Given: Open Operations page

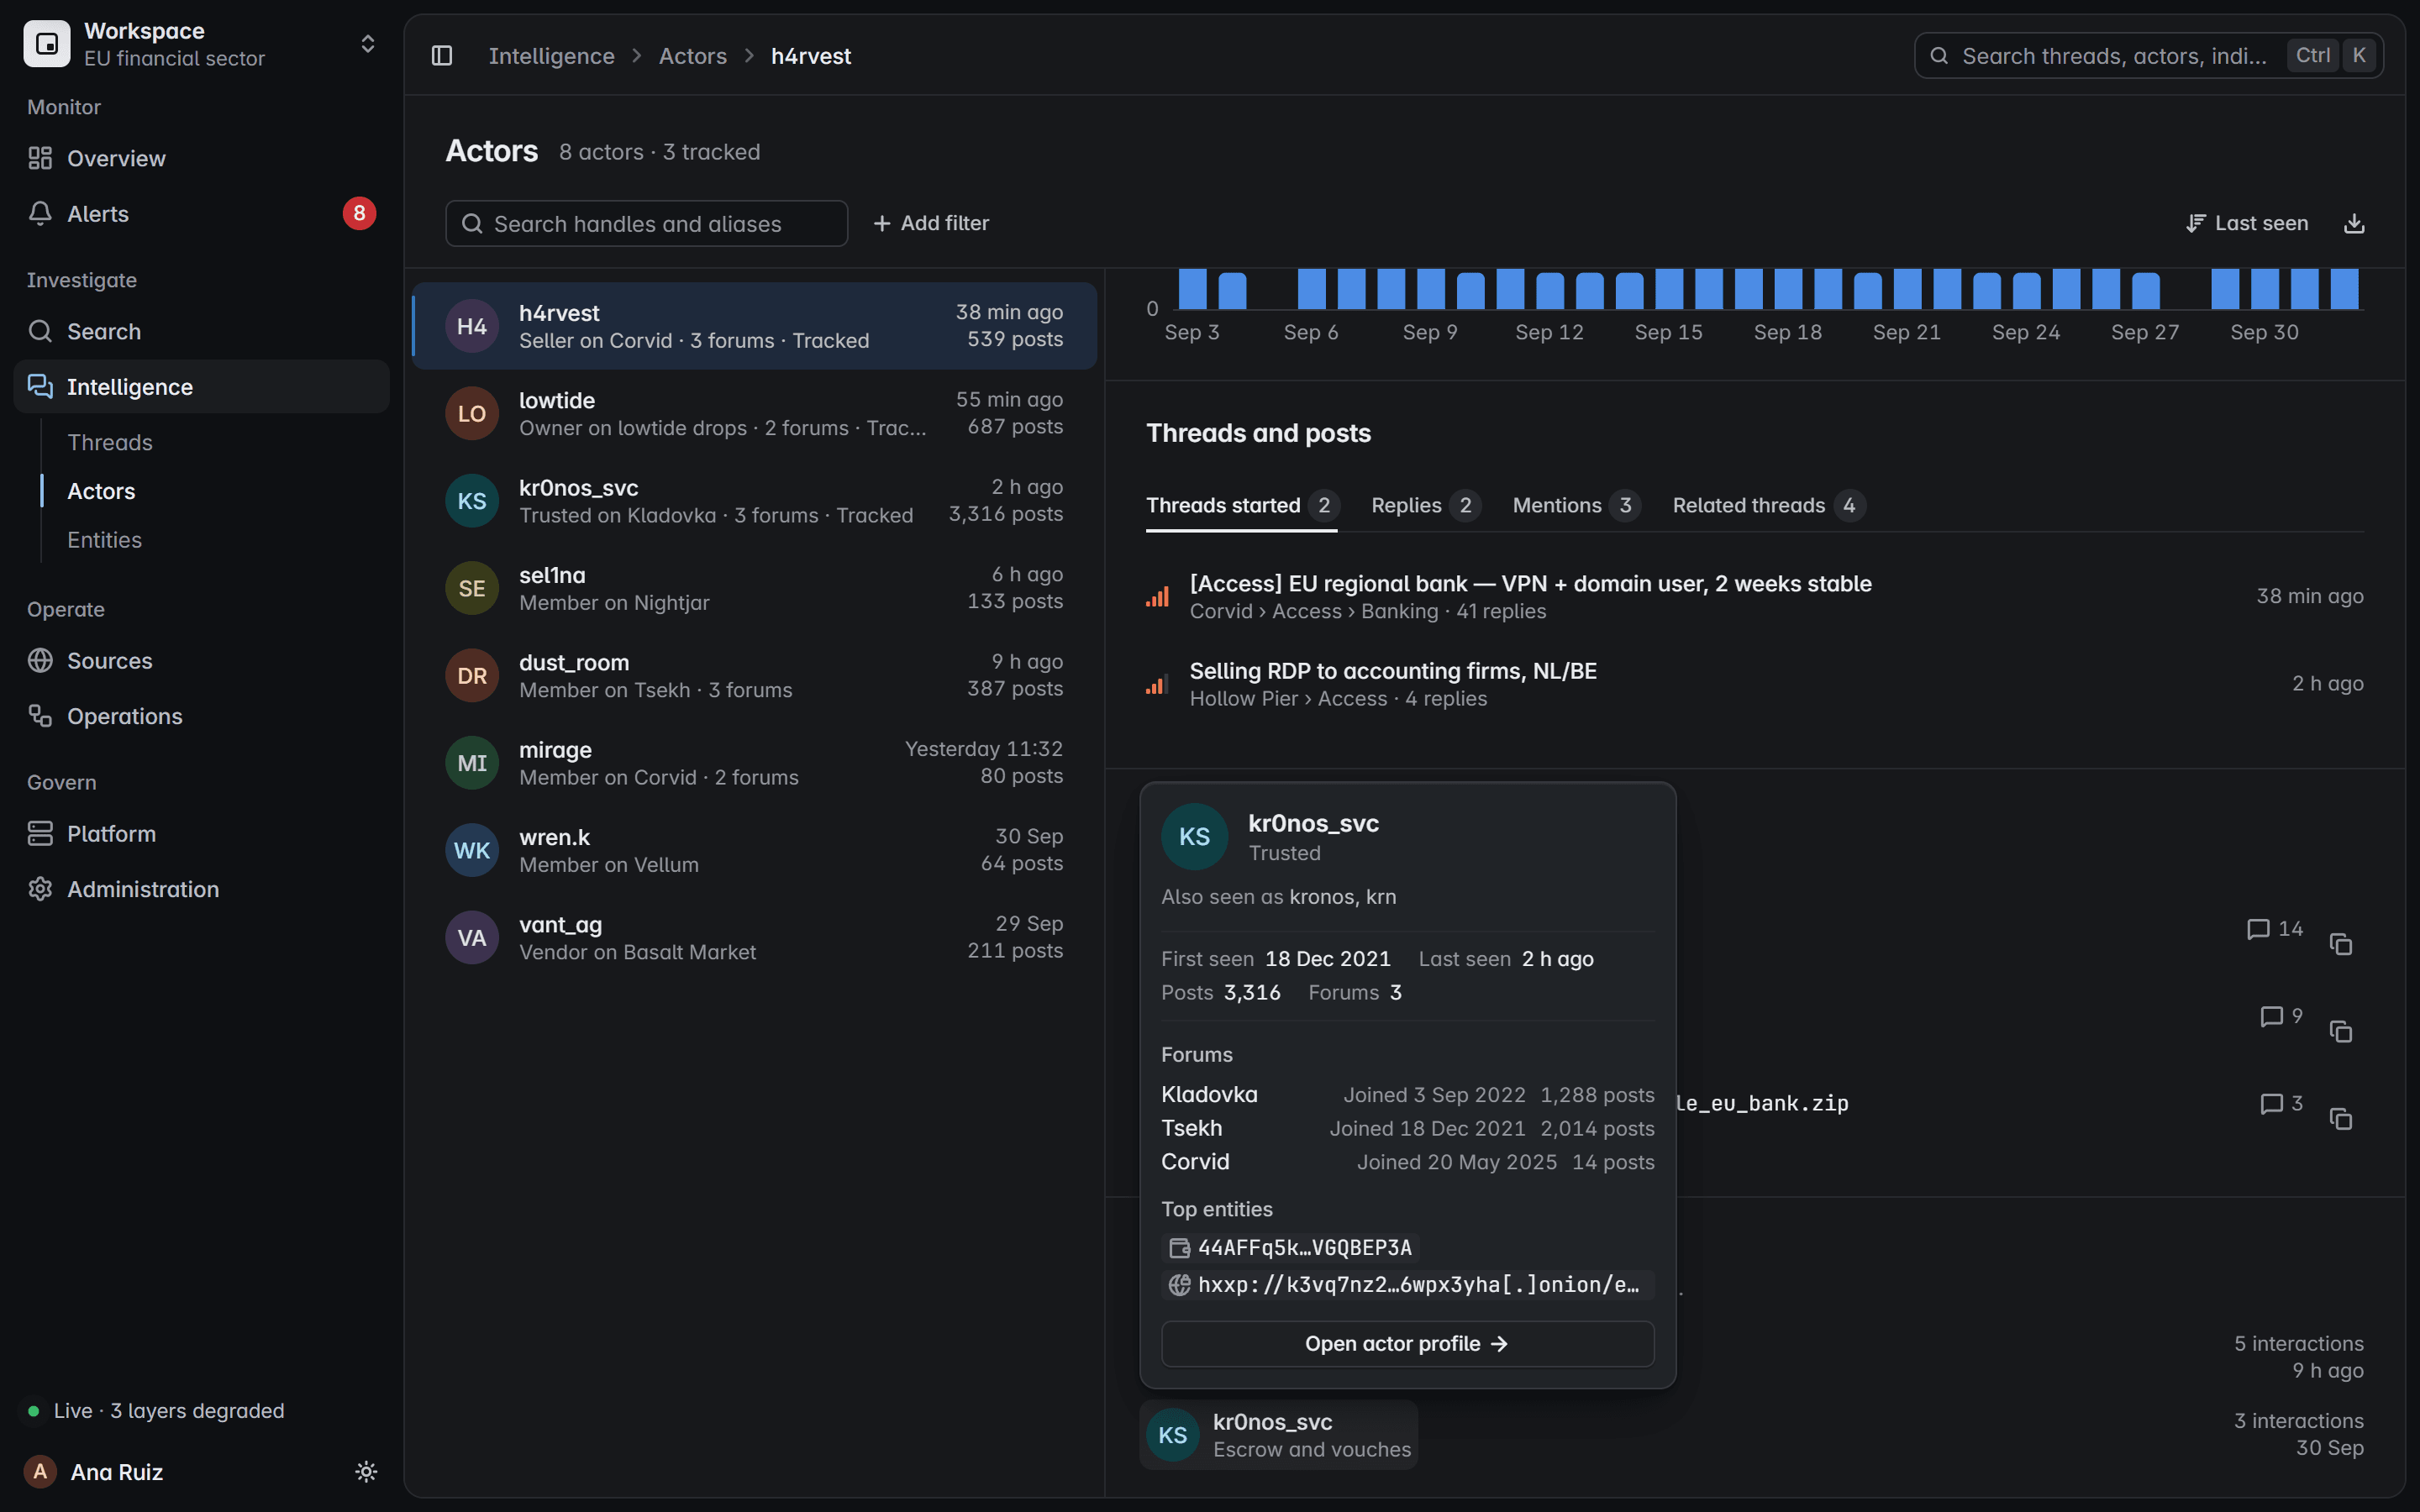Looking at the screenshot, I should coord(201,716).
